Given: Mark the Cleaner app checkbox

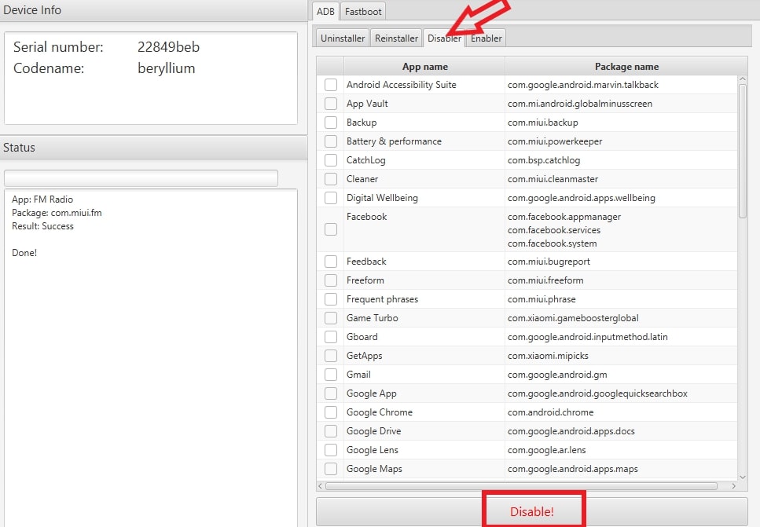Looking at the screenshot, I should point(331,179).
